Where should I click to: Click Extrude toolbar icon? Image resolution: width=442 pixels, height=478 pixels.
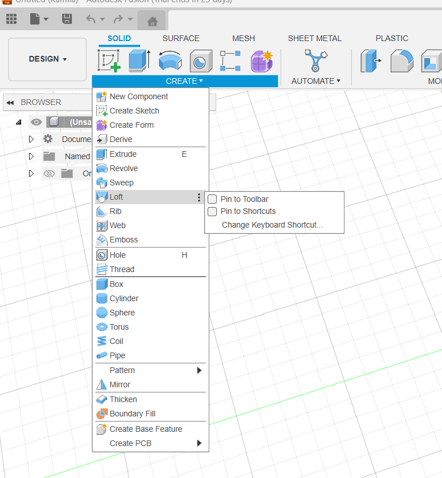[x=140, y=60]
